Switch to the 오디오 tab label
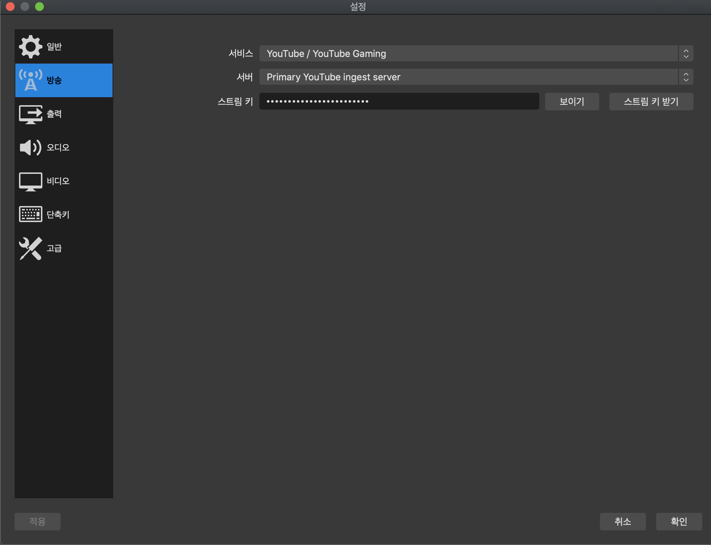Screen dimensions: 711x545 tap(58, 148)
